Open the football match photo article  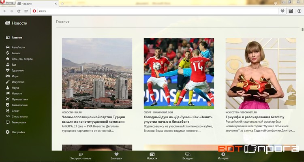tap(179, 73)
